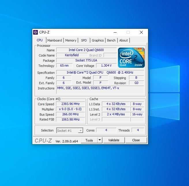Open the Memory tab
The width and height of the screenshot is (189, 186).
click(x=71, y=40)
